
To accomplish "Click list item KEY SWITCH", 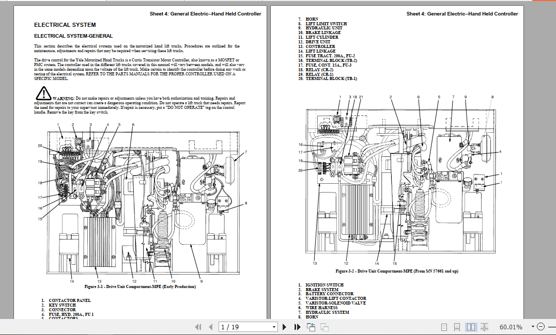I will coord(58,305).
